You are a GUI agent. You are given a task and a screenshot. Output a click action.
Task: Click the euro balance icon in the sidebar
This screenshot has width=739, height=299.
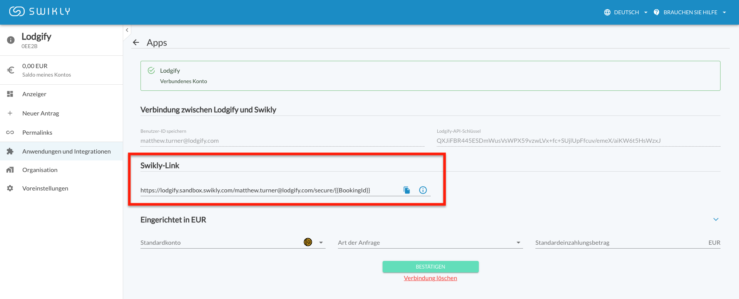click(x=11, y=70)
